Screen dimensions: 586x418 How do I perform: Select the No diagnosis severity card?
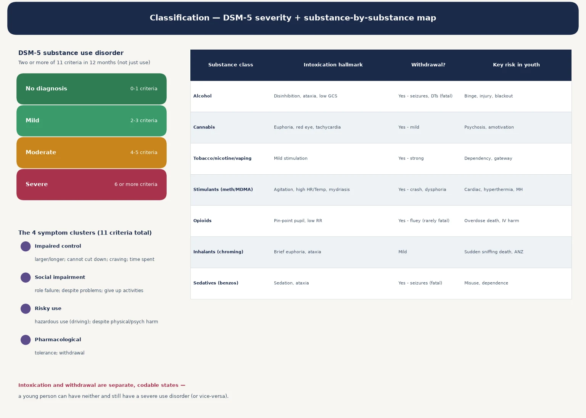pos(92,89)
